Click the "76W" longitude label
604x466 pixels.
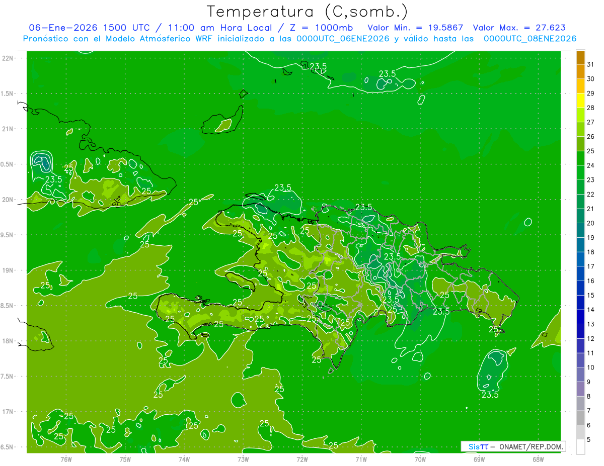[66, 459]
